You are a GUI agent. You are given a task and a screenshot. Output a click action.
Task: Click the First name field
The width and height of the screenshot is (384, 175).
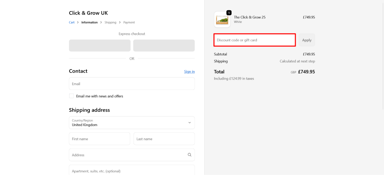point(99,139)
